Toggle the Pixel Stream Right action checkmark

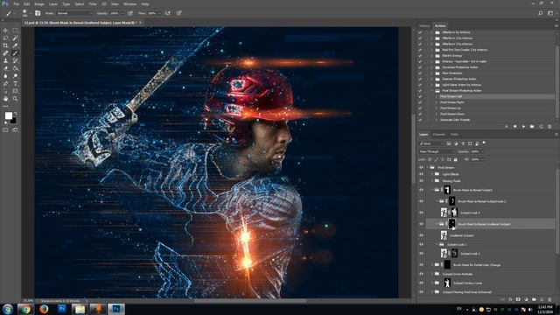click(420, 102)
